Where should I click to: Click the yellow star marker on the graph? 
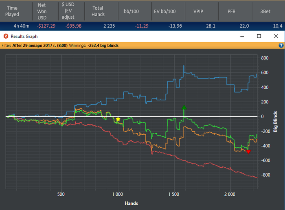point(118,119)
